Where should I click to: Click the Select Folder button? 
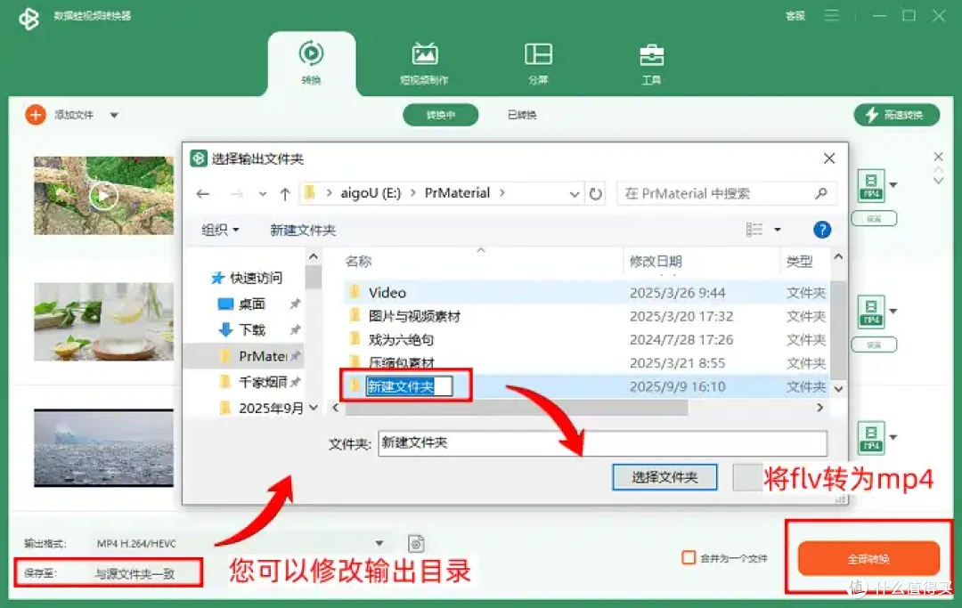pyautogui.click(x=664, y=477)
